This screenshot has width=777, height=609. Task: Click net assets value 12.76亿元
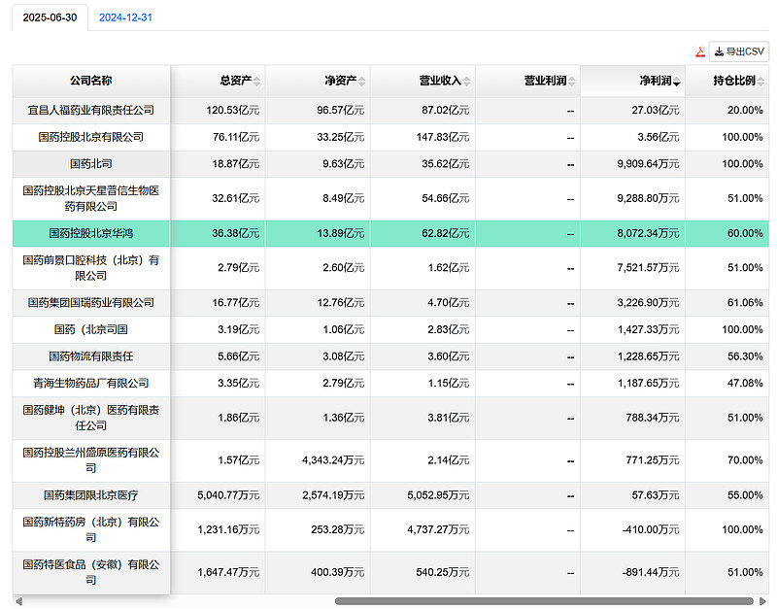coord(341,302)
